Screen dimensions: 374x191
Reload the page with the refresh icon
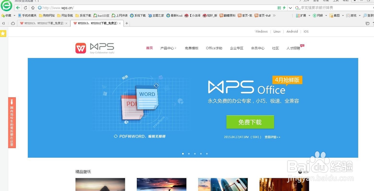(25, 8)
